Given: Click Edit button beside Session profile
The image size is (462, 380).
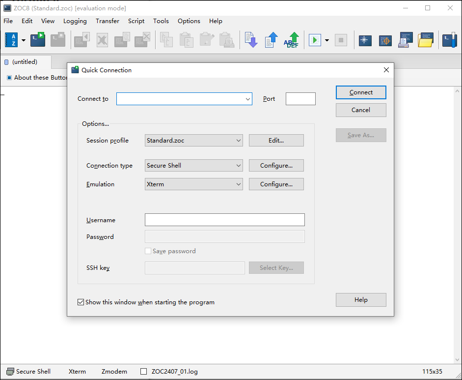Looking at the screenshot, I should coord(276,141).
